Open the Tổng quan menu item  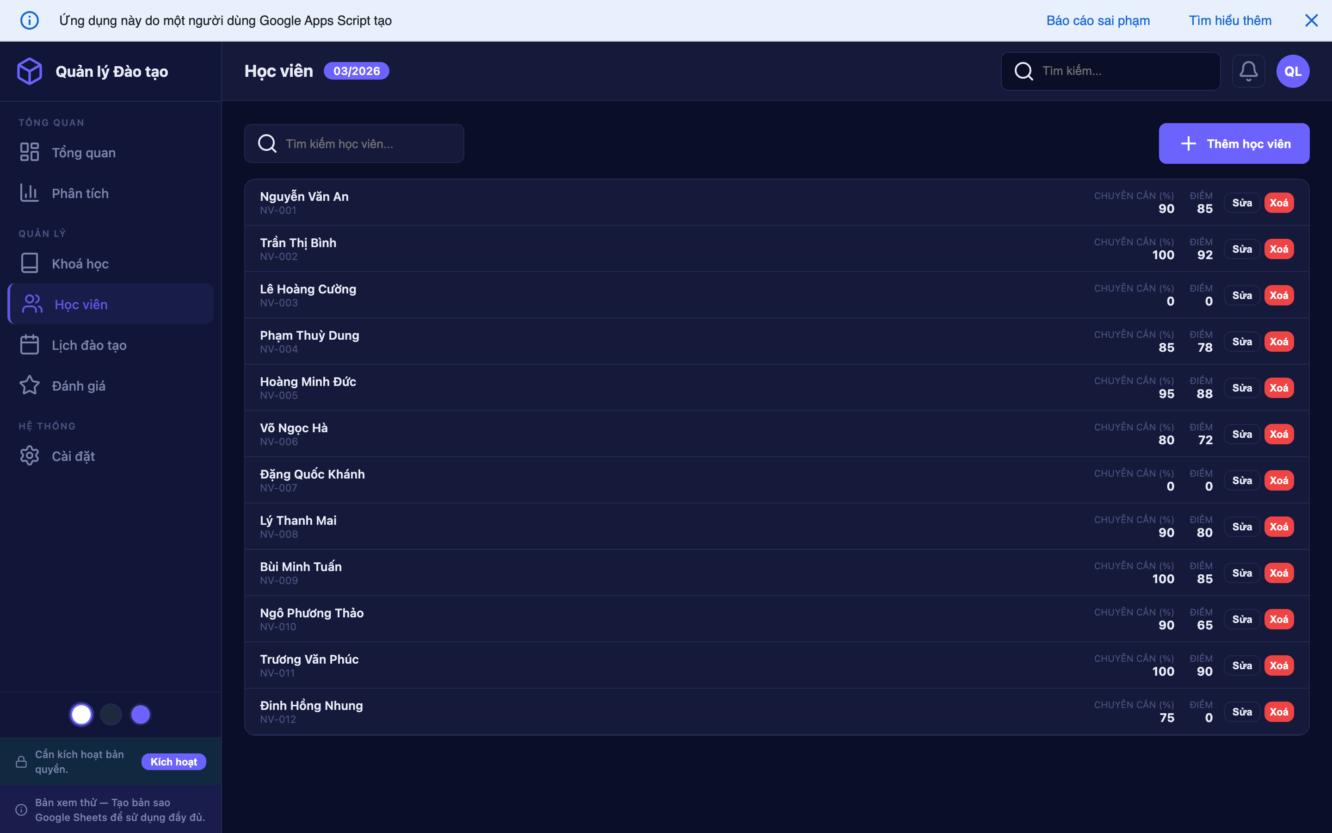point(83,153)
